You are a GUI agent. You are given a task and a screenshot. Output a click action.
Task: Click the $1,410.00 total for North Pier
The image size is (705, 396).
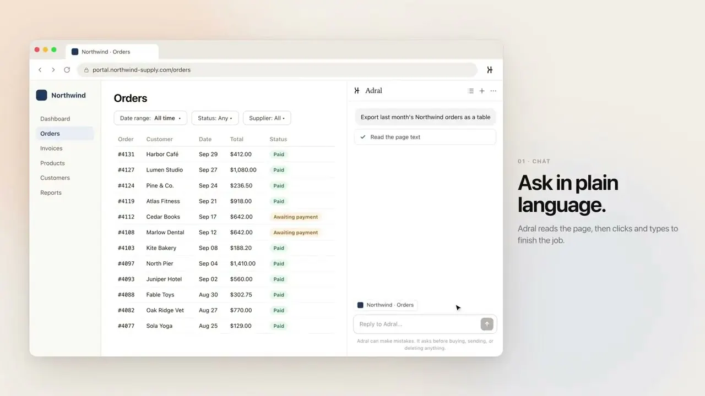(x=243, y=263)
